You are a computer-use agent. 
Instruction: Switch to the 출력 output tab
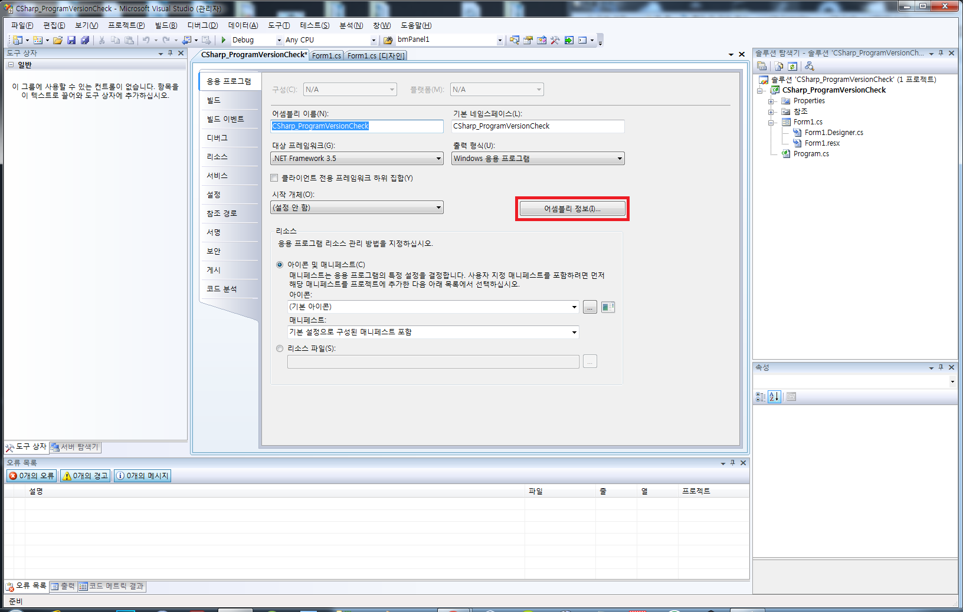point(63,586)
